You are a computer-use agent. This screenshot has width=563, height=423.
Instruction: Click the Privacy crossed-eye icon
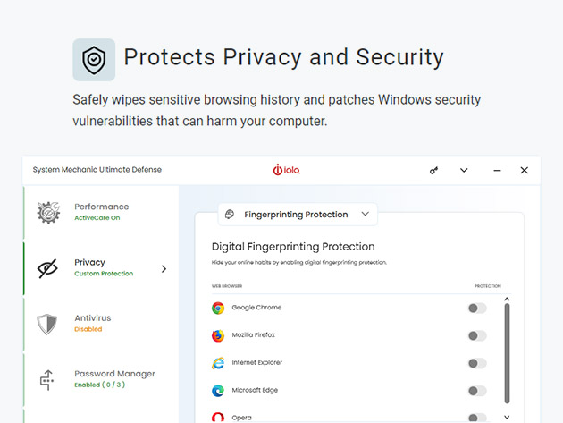click(x=47, y=268)
